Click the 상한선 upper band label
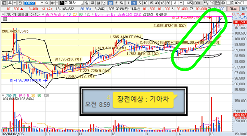 coord(148,14)
